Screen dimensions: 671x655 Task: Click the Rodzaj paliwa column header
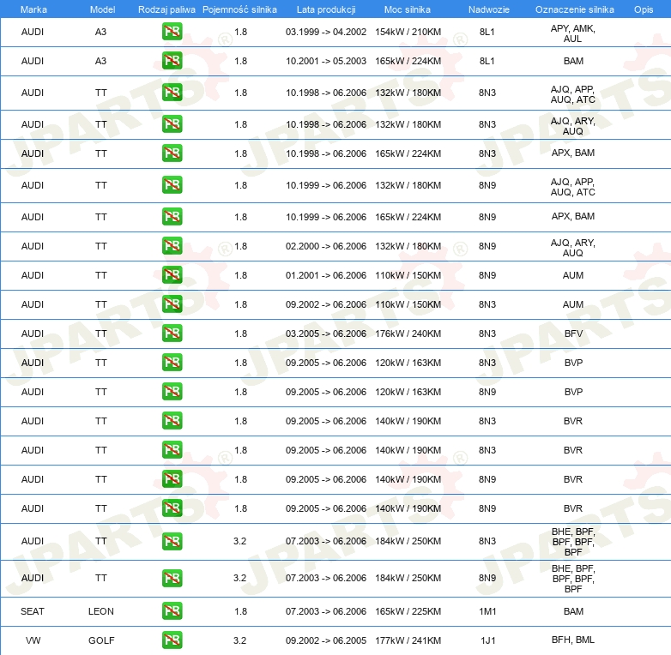pyautogui.click(x=166, y=9)
